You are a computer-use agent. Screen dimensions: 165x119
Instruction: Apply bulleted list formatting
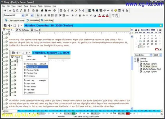coord(53,15)
